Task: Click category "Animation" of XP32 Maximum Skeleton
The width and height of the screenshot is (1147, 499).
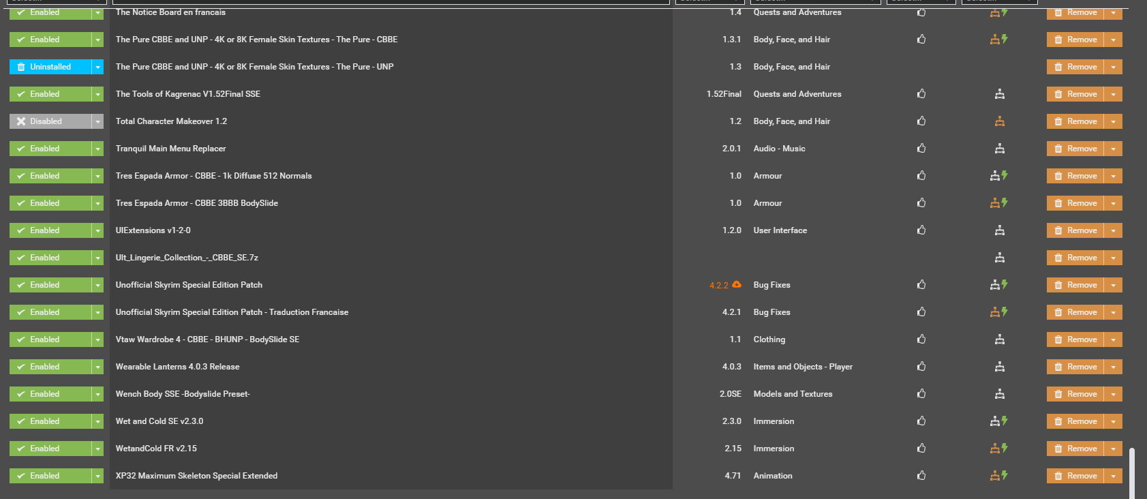Action: click(x=773, y=476)
